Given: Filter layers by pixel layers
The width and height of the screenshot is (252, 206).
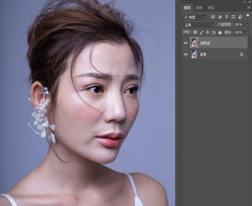Looking at the screenshot, I should (x=213, y=17).
